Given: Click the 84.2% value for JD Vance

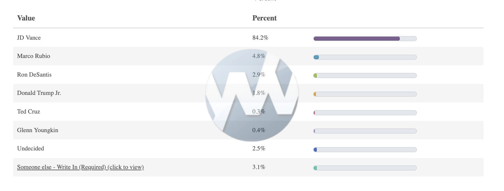Looking at the screenshot, I should [260, 38].
